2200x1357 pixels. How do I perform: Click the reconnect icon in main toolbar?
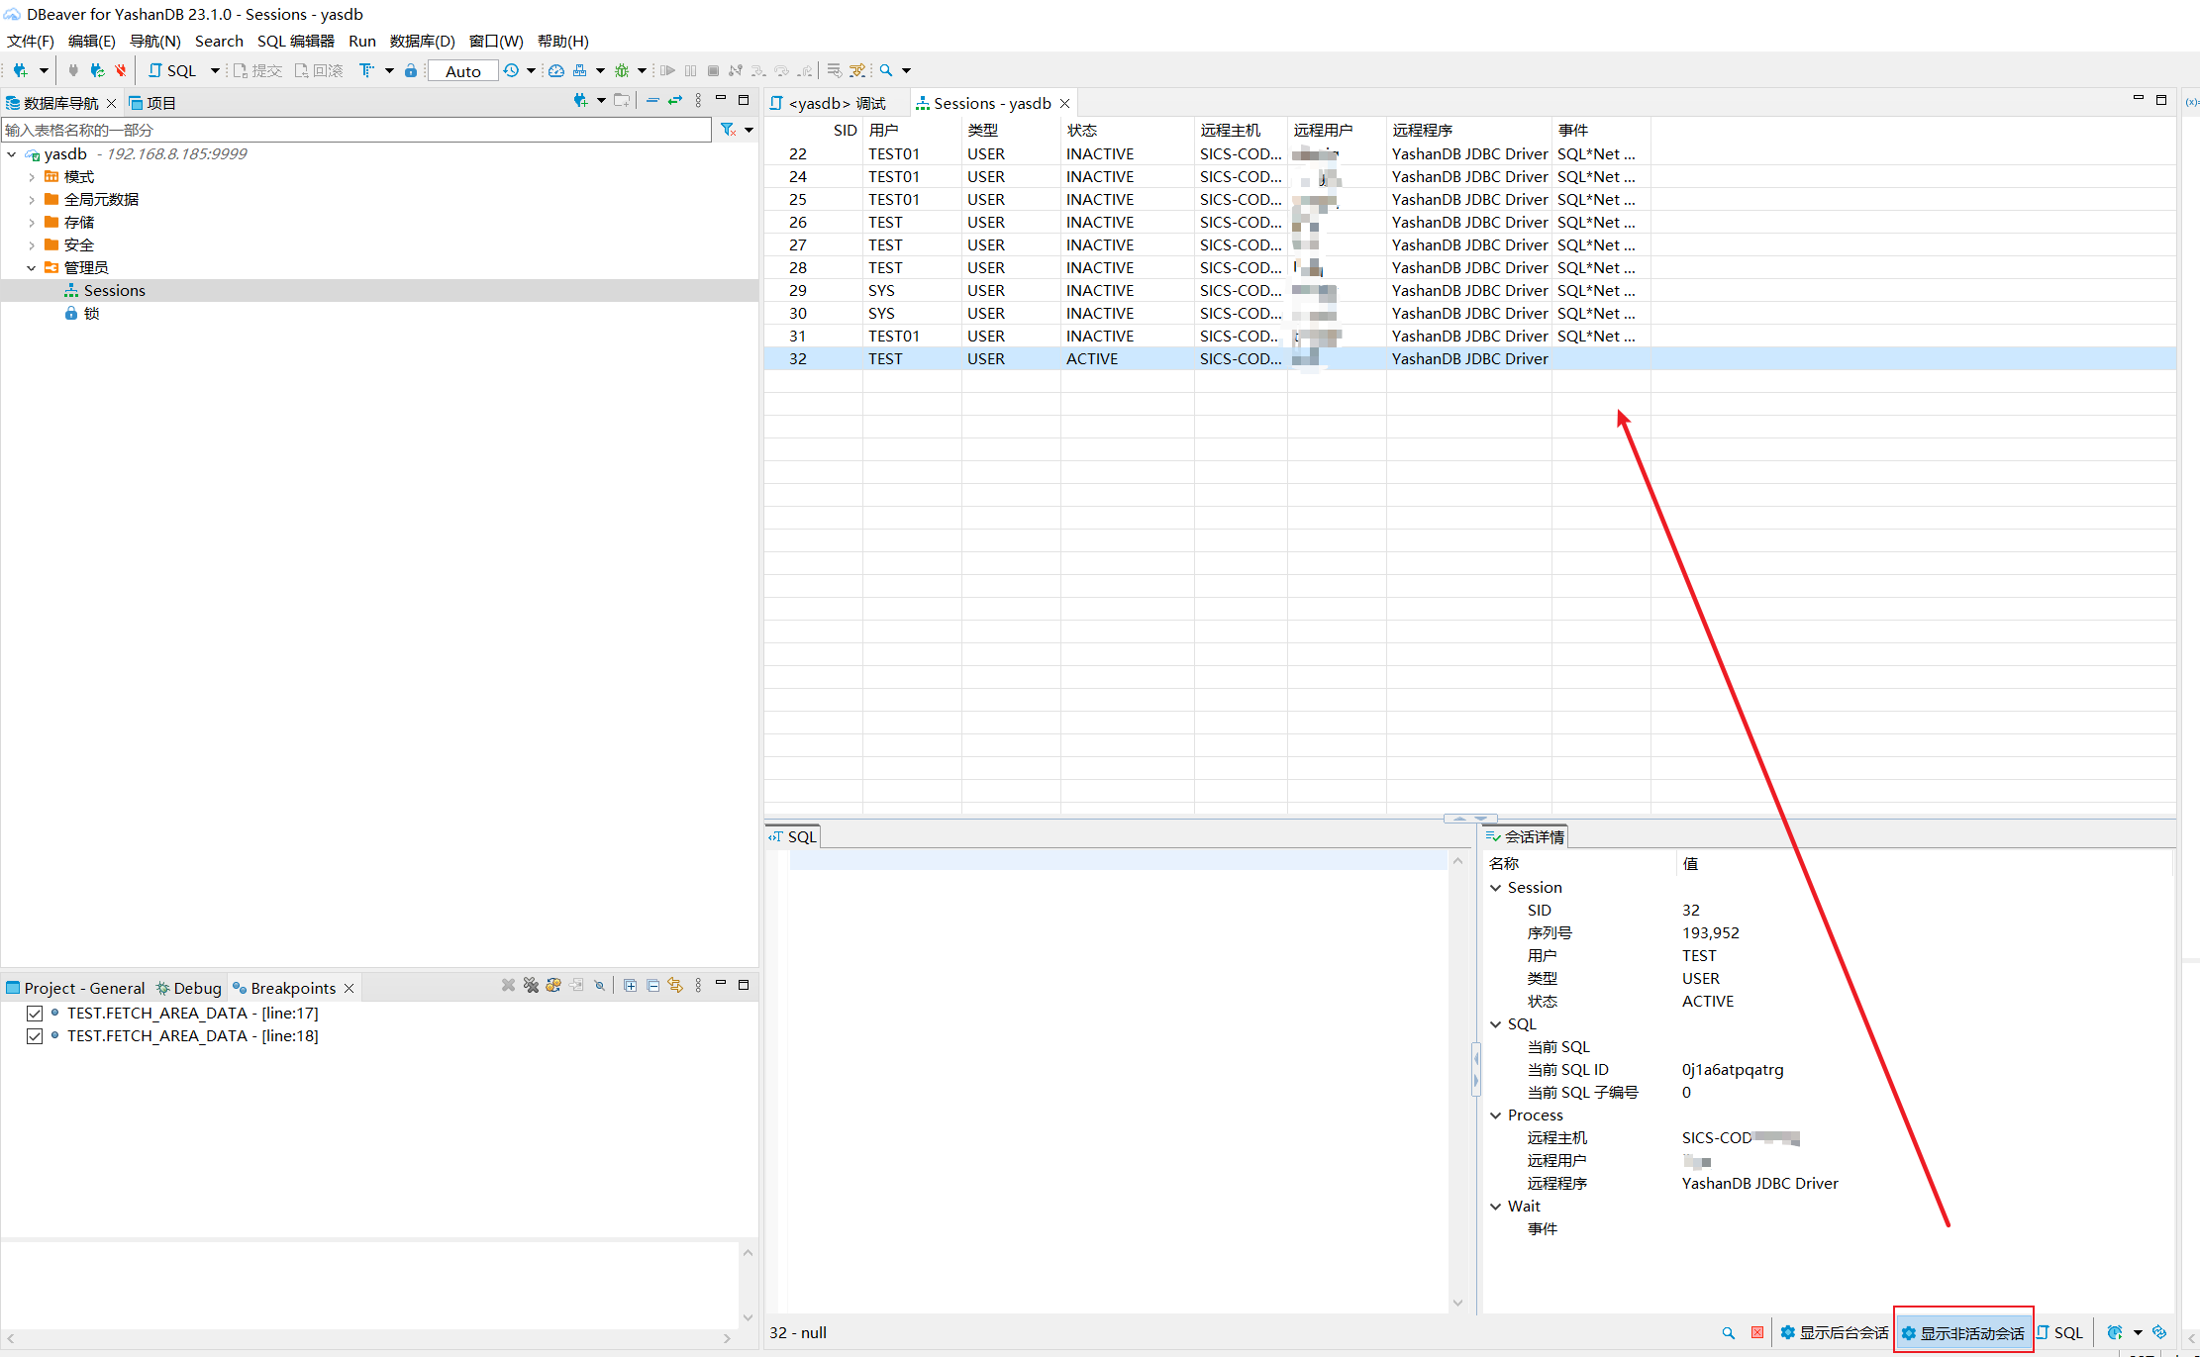(97, 70)
